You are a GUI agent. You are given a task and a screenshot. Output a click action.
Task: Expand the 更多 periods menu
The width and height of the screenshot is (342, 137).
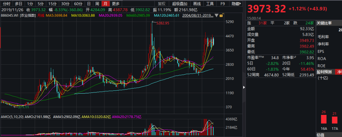point(116,4)
